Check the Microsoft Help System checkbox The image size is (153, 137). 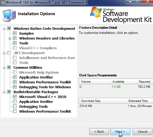[x=15, y=72]
